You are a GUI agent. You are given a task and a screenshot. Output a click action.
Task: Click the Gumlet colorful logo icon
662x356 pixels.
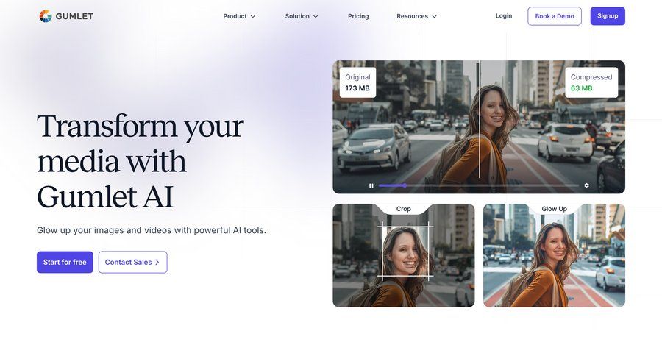[45, 16]
